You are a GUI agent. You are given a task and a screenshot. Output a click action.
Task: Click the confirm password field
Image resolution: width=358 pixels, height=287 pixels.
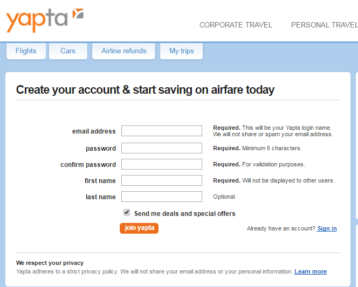pos(162,164)
